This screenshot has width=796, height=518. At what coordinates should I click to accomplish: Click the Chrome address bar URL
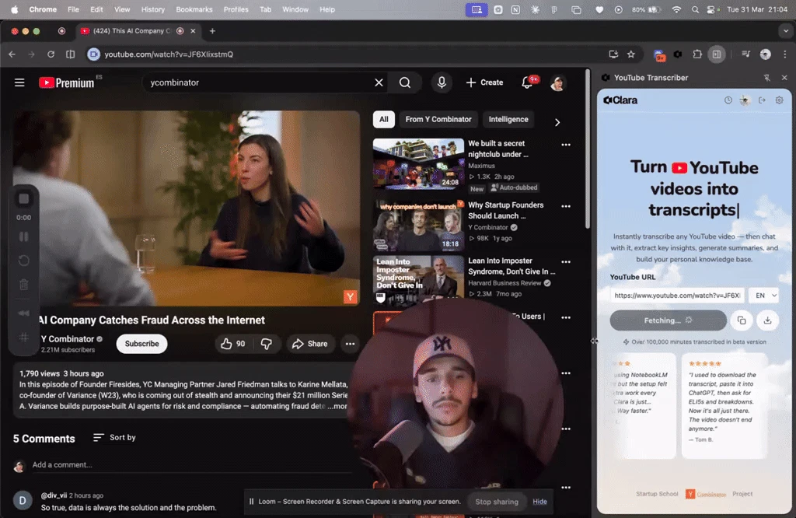coord(169,54)
